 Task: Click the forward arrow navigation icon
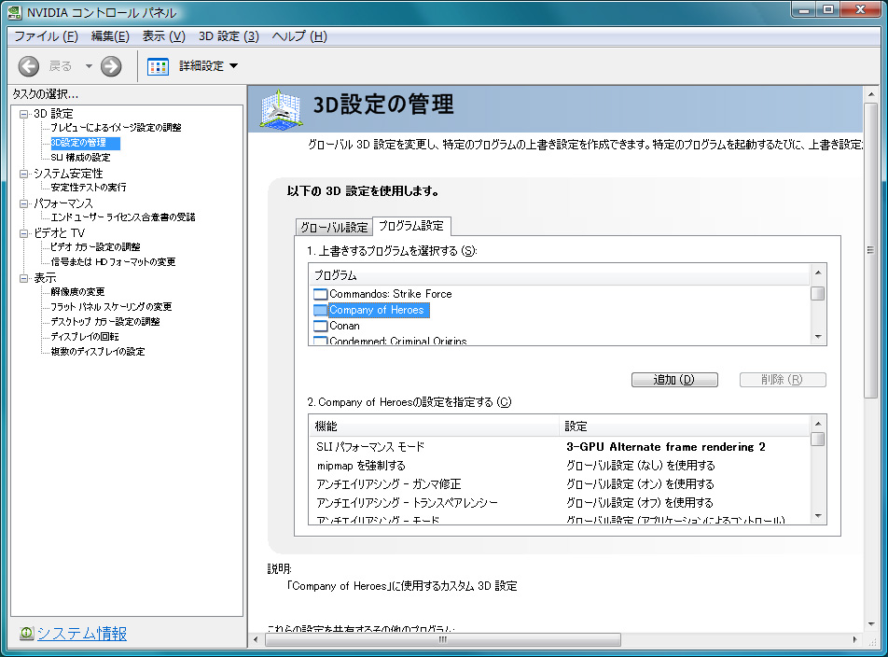(x=111, y=66)
